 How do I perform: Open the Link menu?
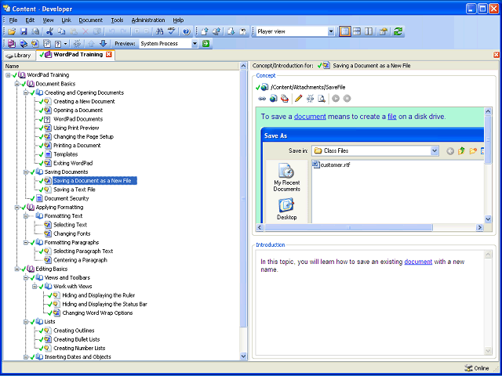tap(66, 20)
